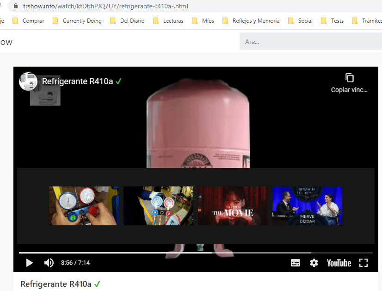
Task: Click the Refrigerante R410a title in the player
Action: (x=77, y=81)
